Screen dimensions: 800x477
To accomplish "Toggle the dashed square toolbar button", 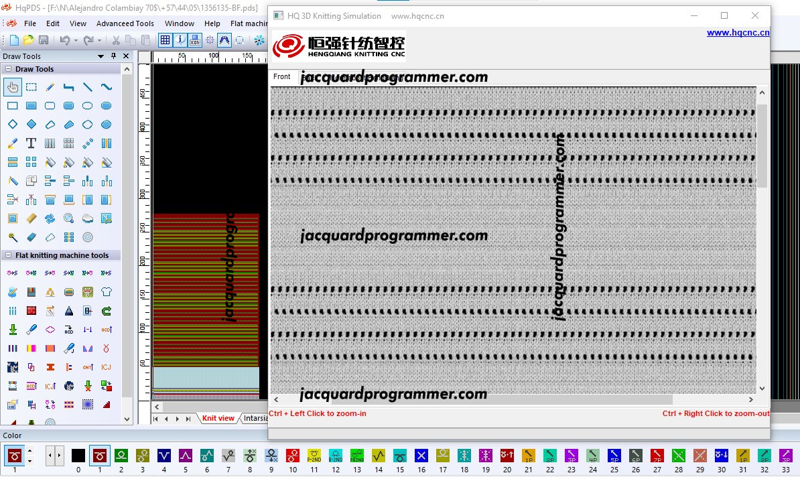I will 239,40.
